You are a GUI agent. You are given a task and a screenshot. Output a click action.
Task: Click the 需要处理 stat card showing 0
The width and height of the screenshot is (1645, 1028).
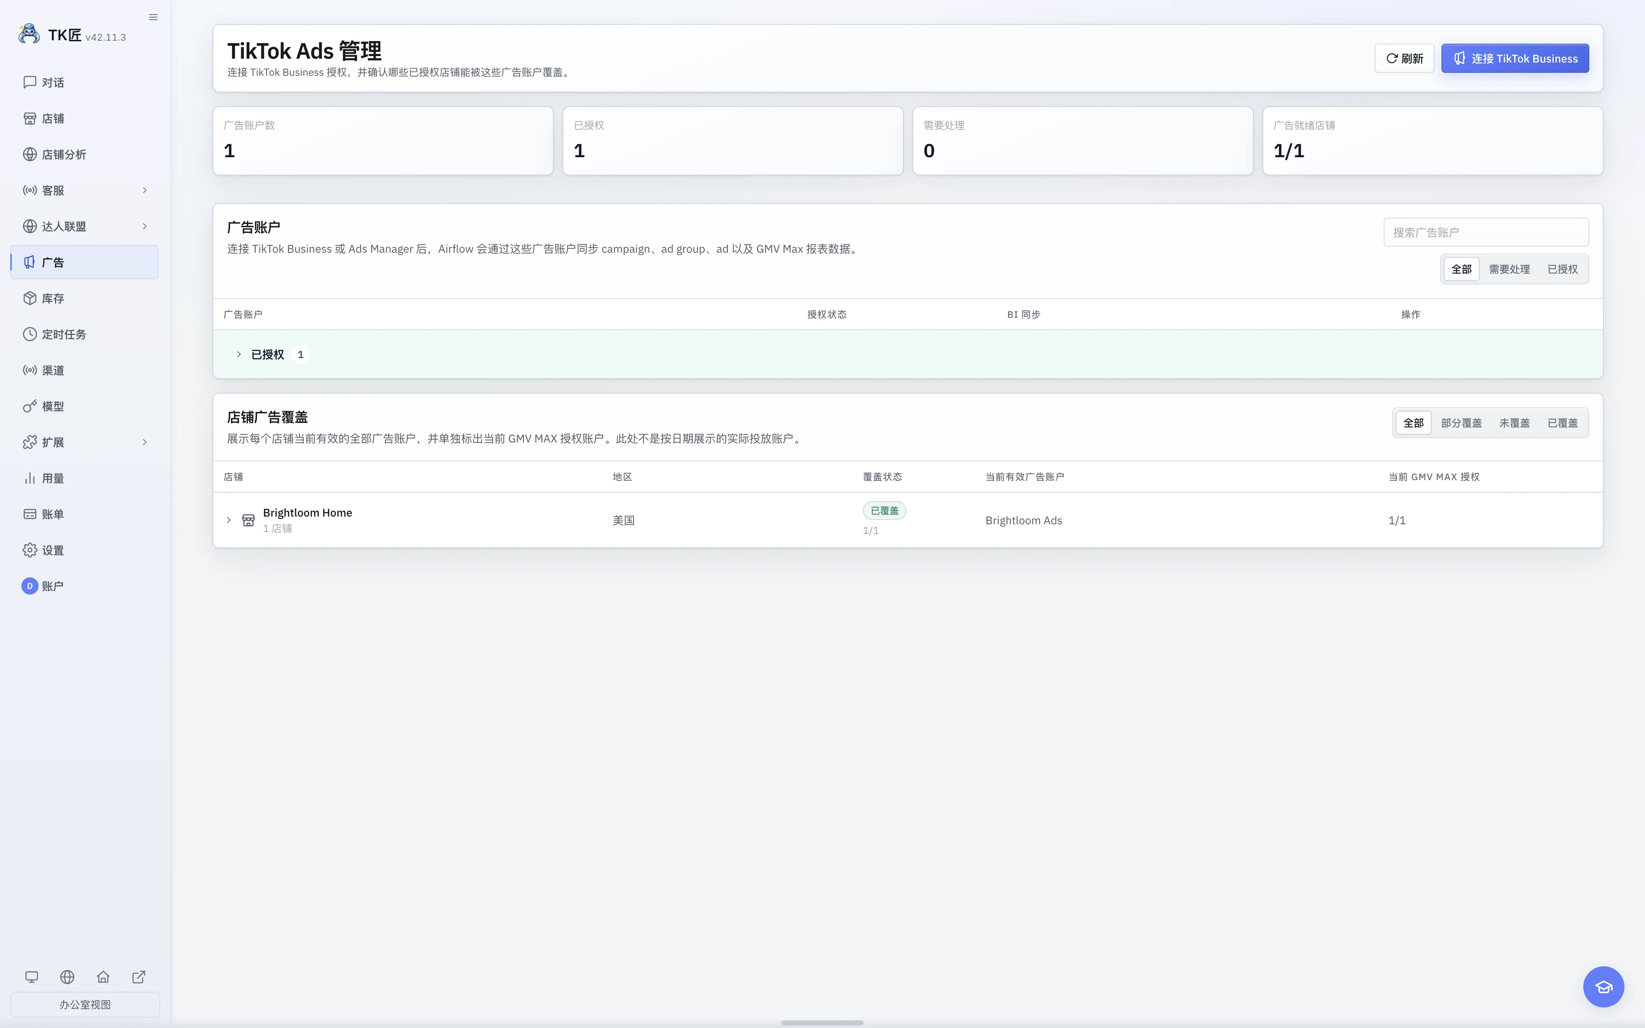pyautogui.click(x=1083, y=141)
